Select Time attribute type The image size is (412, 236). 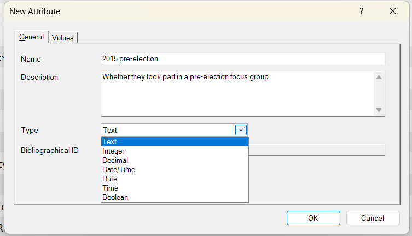click(x=175, y=188)
